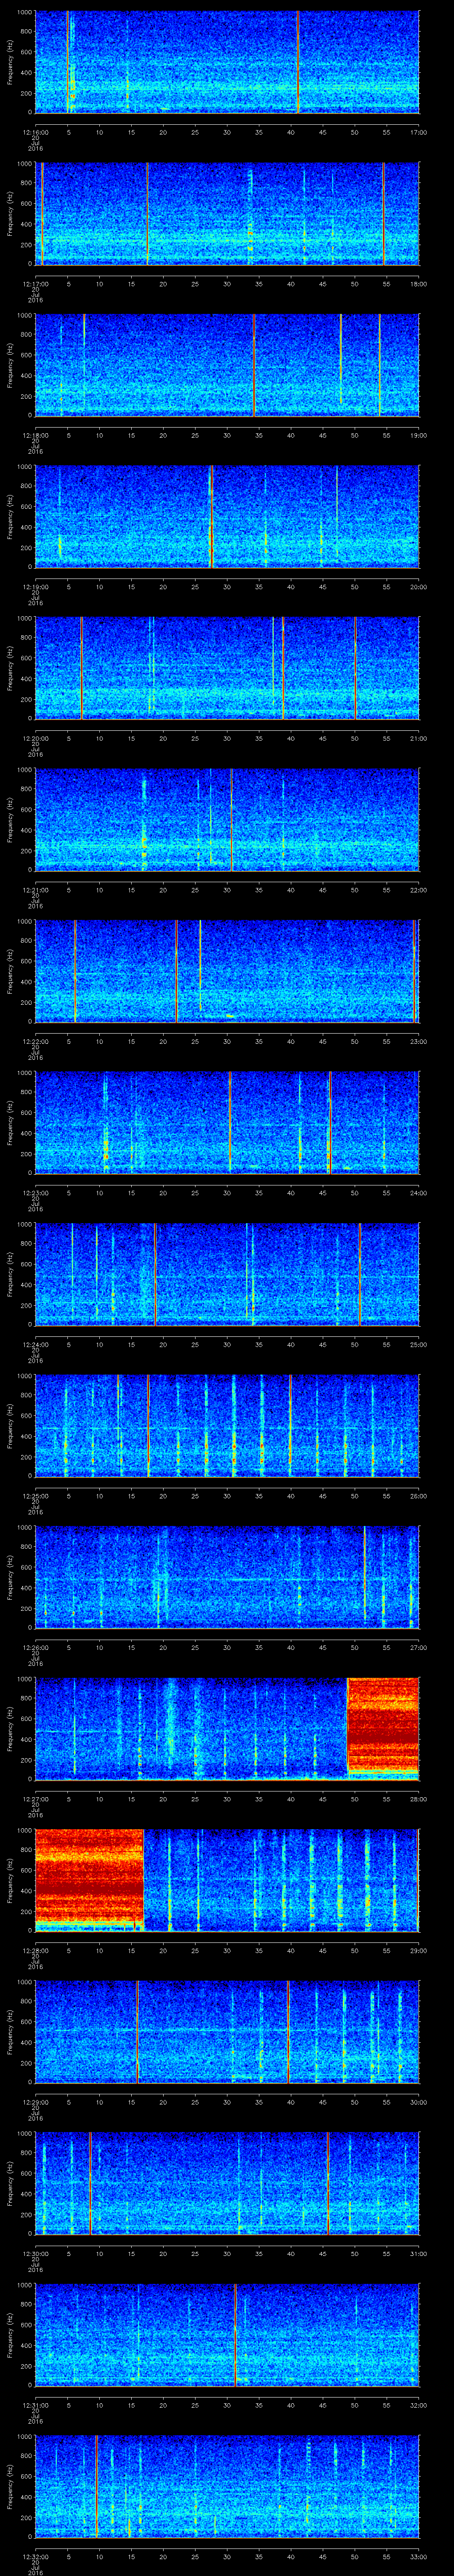Viewport: 454px width, 2576px height.
Task: Click the red spike near 39 seconds in 12:29:00 panel
Action: (x=288, y=2030)
